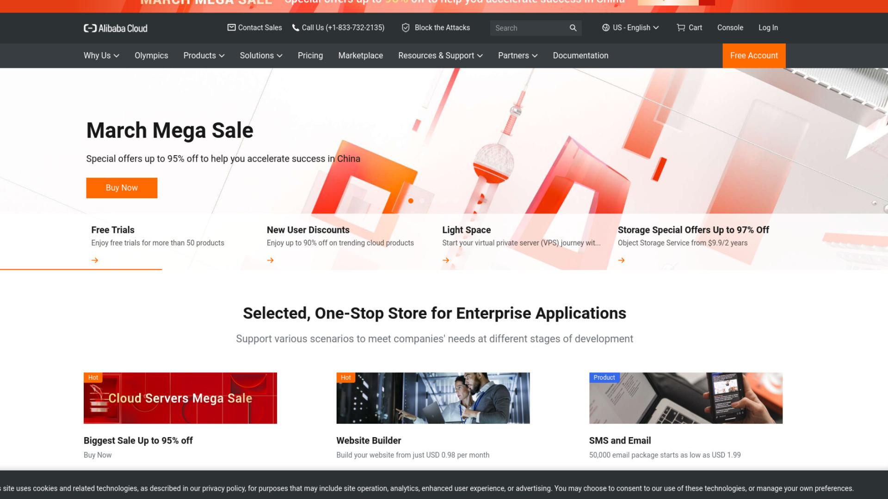
Task: Click the arrow under Storage Special Offers
Action: (622, 261)
